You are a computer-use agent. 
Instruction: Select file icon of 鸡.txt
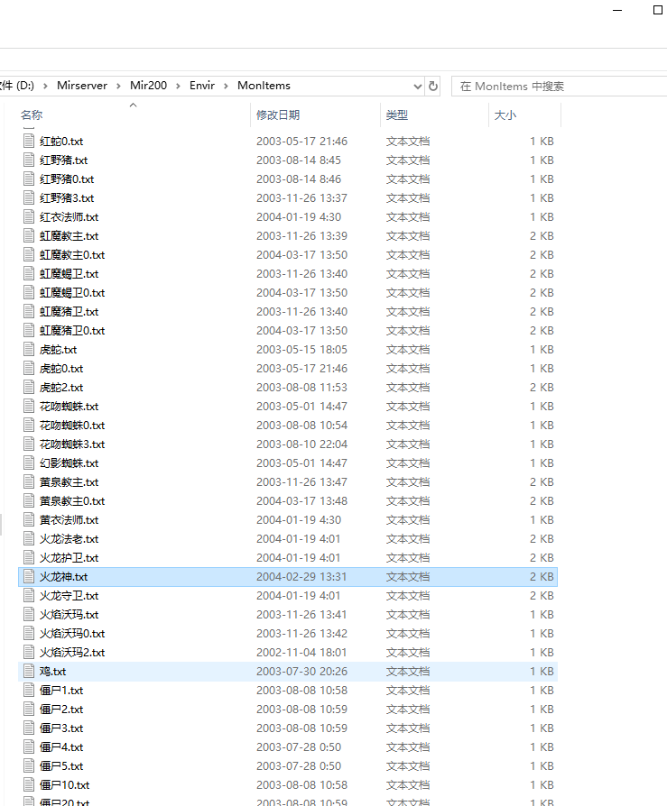pyautogui.click(x=30, y=672)
